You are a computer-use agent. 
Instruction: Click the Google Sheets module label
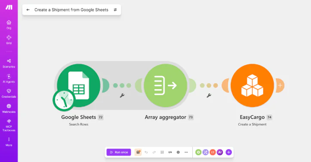click(x=79, y=117)
